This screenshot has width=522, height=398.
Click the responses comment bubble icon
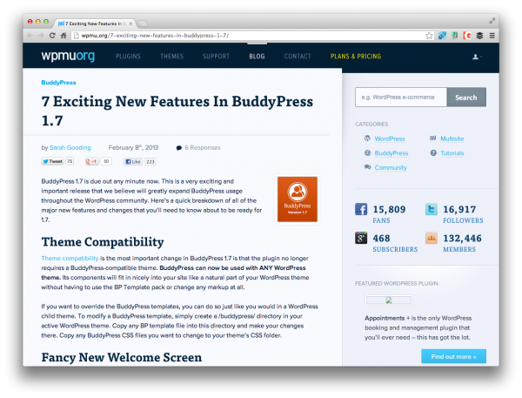[178, 148]
